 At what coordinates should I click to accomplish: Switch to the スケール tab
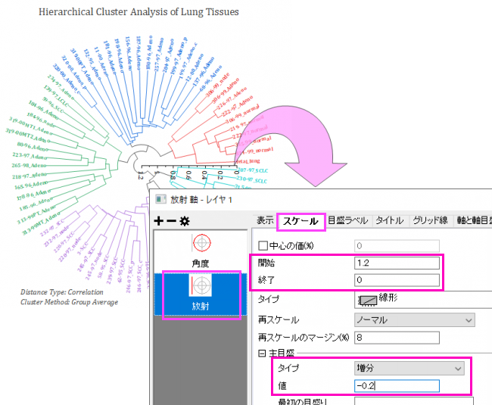pos(300,222)
